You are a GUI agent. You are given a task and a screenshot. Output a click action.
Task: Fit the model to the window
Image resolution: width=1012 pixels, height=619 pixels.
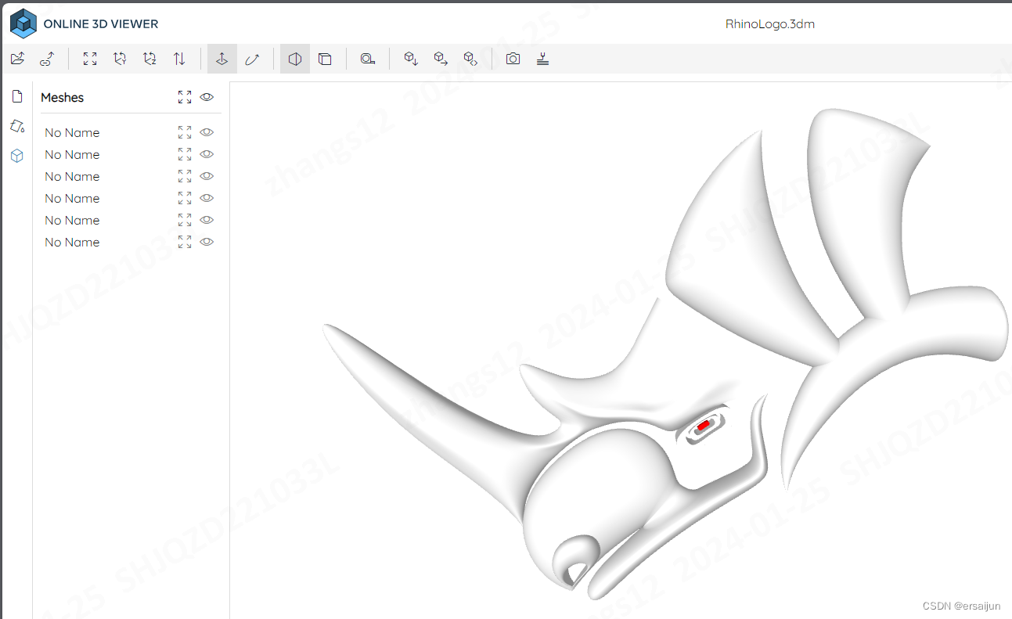click(x=90, y=58)
